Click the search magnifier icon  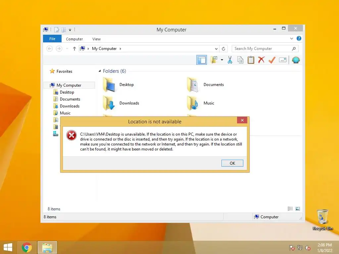click(x=294, y=49)
